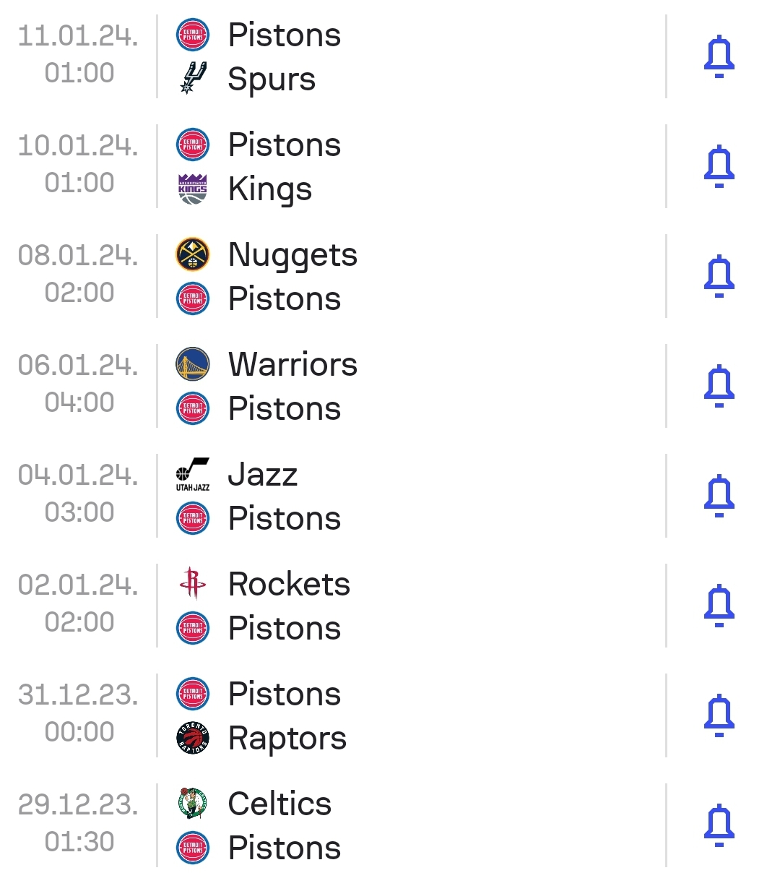The width and height of the screenshot is (780, 886).
Task: Click the Golden State Warriors logo
Action: [x=193, y=364]
